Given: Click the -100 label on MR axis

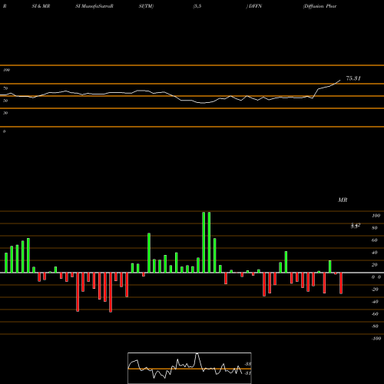Looking at the screenshot, I should [x=376, y=339].
